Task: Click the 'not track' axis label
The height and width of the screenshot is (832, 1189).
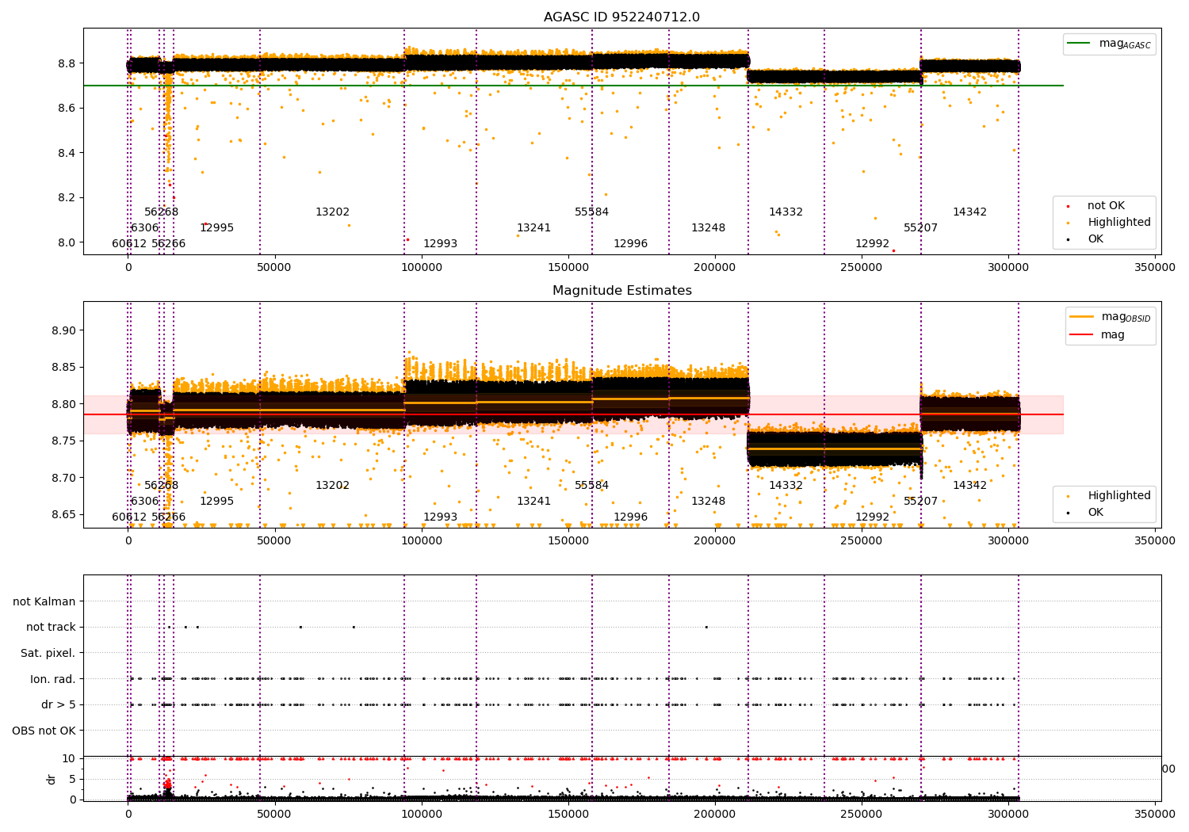Action: [51, 627]
